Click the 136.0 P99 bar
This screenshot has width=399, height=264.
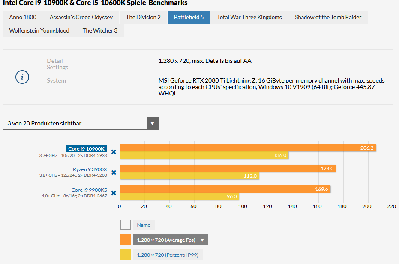click(x=204, y=155)
